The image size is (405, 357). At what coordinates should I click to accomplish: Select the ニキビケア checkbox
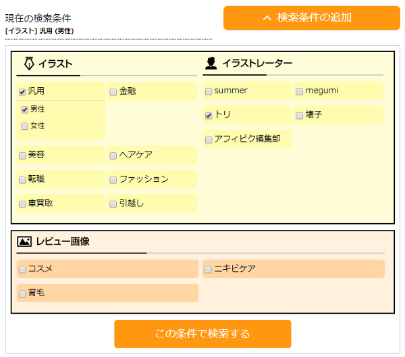point(208,270)
